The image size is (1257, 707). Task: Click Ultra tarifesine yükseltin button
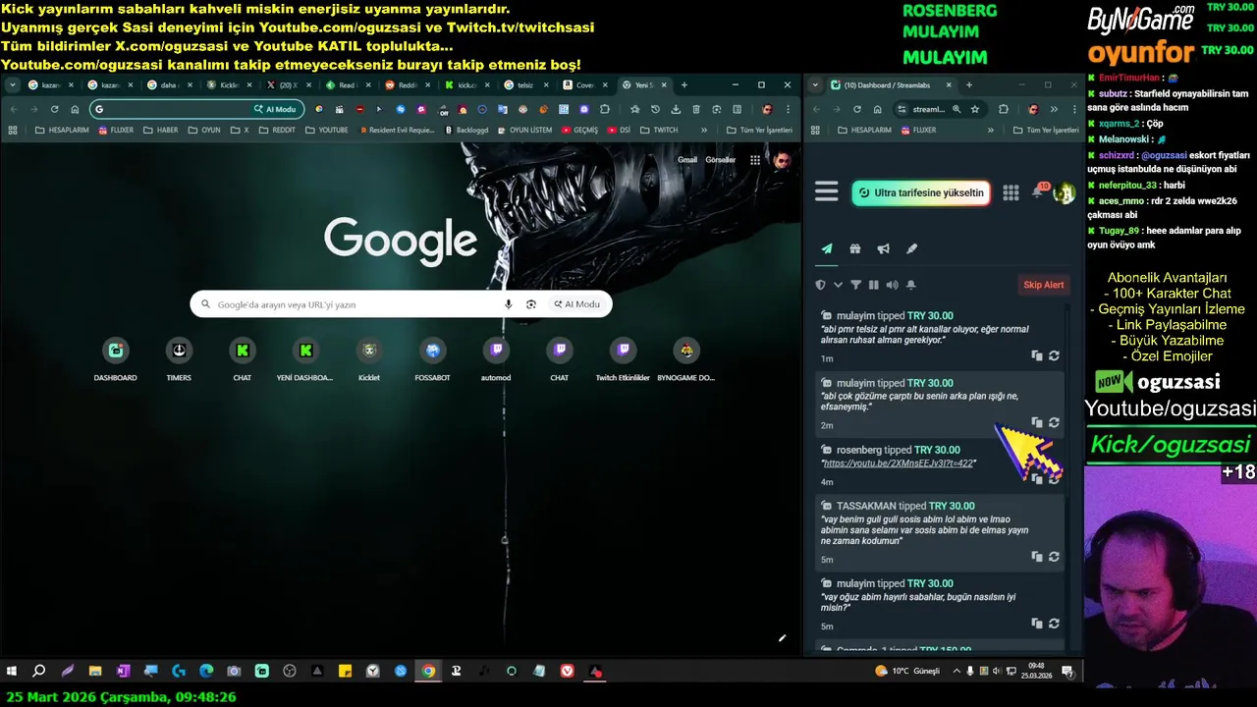coord(921,192)
